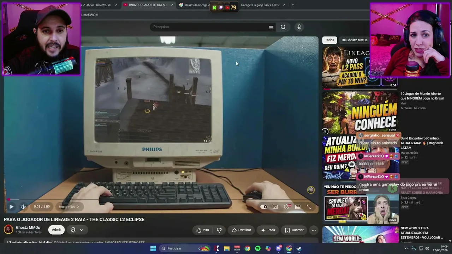
Task: Play the Lineage 2 video
Action: [x=11, y=207]
